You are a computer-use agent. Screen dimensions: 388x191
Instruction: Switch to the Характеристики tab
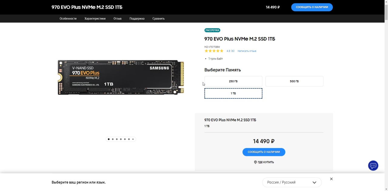pyautogui.click(x=95, y=18)
